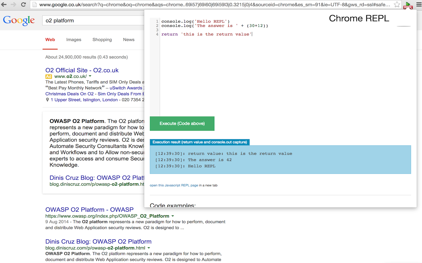Click the Code examples: heading

(173, 205)
